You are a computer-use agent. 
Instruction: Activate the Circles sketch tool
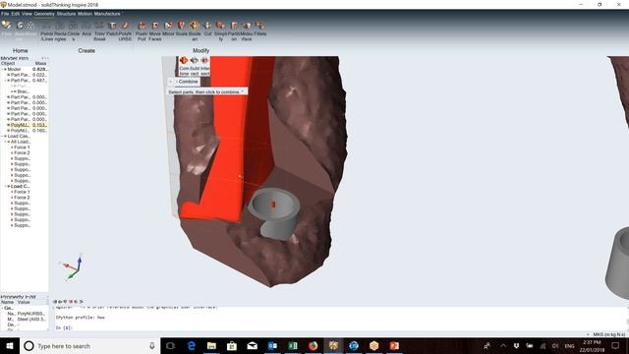(74, 29)
